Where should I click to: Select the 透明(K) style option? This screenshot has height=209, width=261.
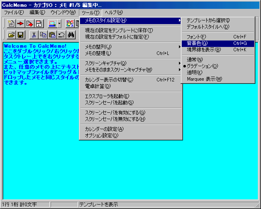coord(218,73)
